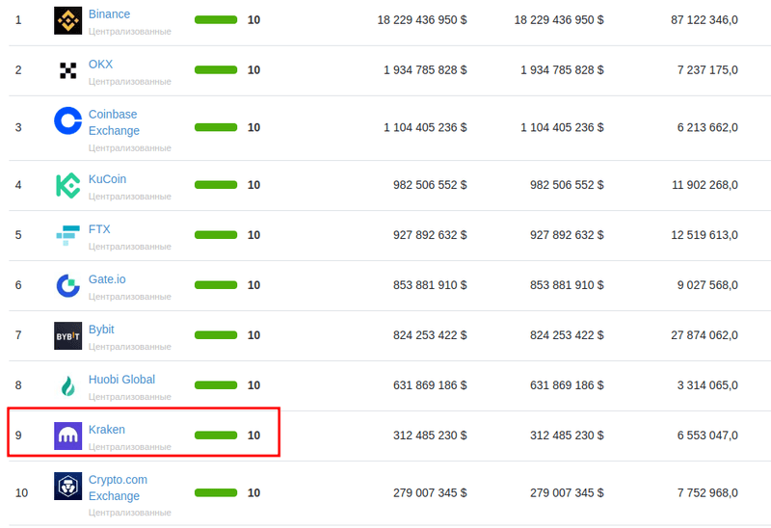Open the KuCoin exchange link

(x=107, y=179)
